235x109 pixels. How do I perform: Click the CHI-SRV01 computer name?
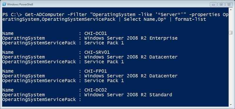tap(97, 52)
